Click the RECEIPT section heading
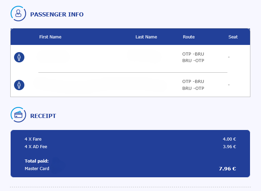This screenshot has width=261, height=191. coord(43,116)
